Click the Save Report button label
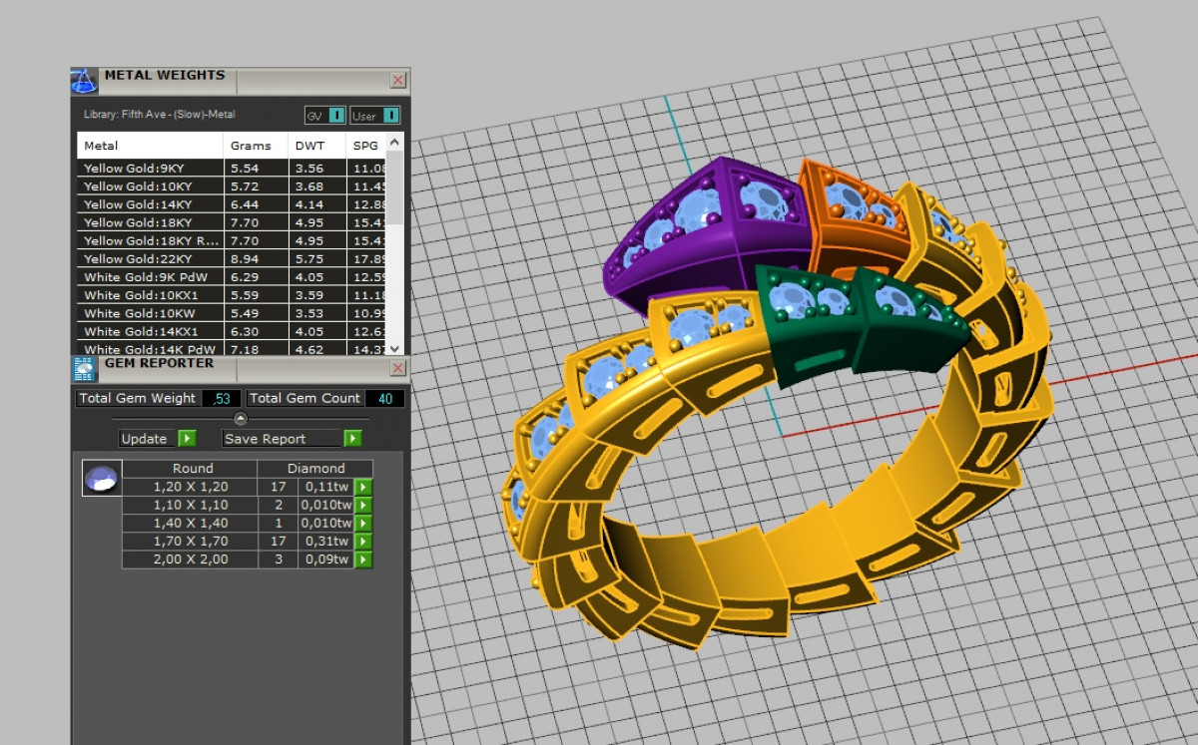Screen dimensions: 1198x745 pyautogui.click(x=265, y=439)
